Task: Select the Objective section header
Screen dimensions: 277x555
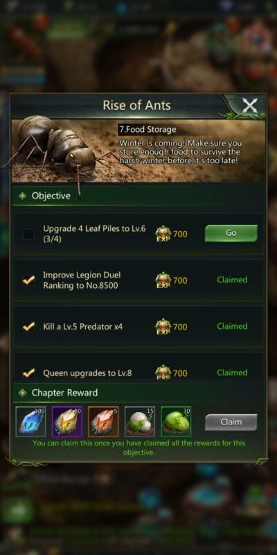Action: 138,196
